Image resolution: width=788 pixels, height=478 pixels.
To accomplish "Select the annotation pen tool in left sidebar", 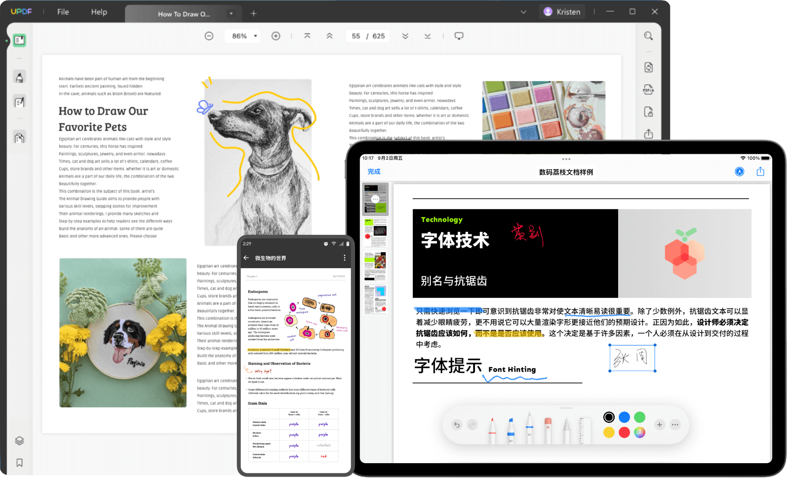I will click(x=19, y=76).
